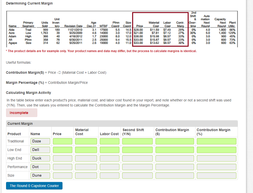
Task: Click the Price field for Daze
Action: click(62, 141)
